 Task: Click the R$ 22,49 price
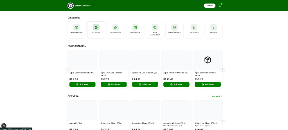[x=168, y=79]
